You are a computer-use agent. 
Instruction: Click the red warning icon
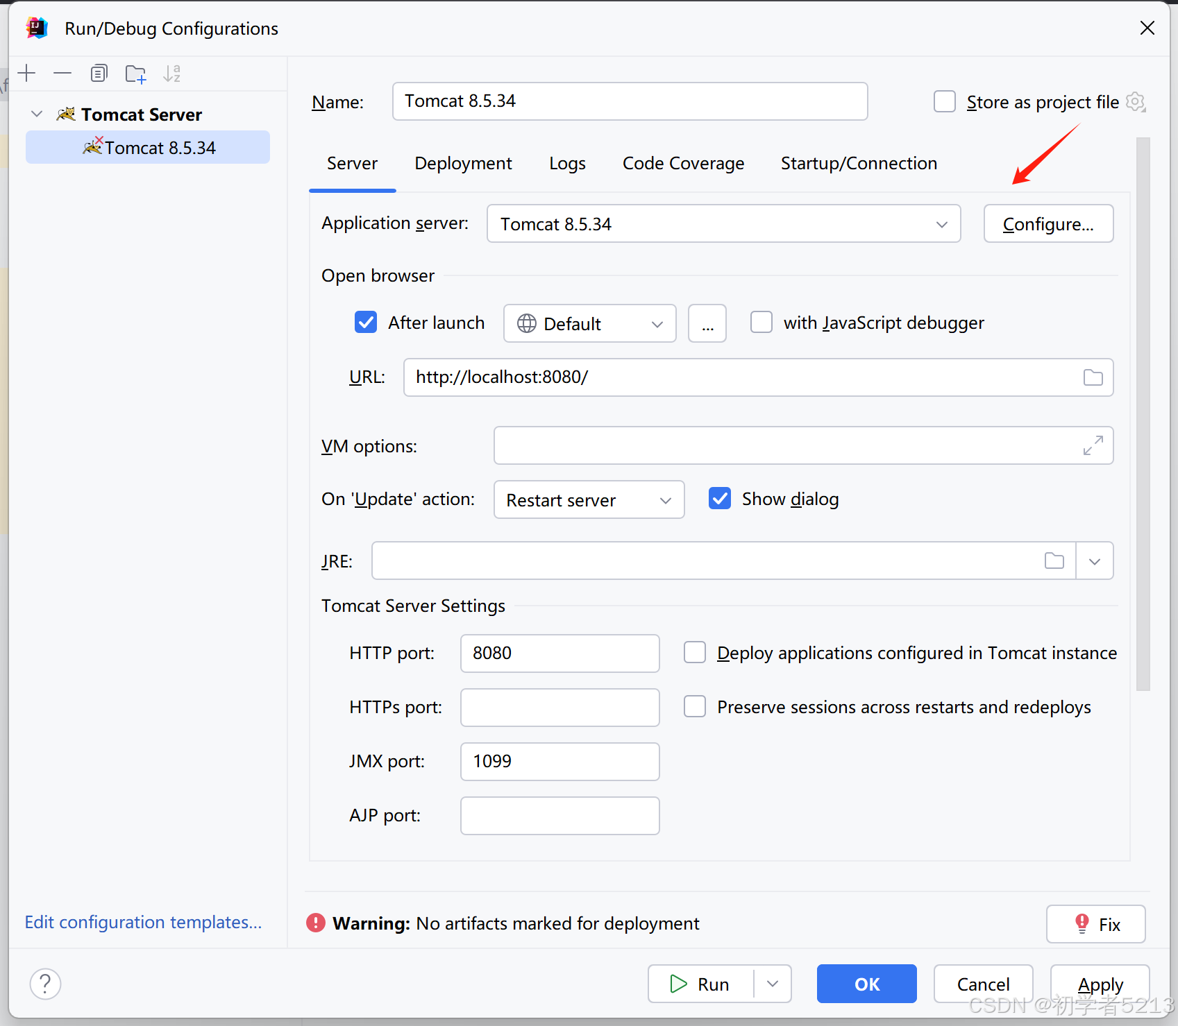[x=316, y=923]
